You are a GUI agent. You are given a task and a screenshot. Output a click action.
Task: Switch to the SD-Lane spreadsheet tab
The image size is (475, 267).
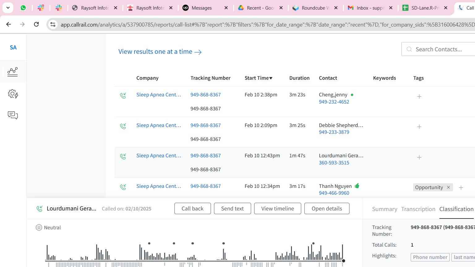(x=425, y=8)
